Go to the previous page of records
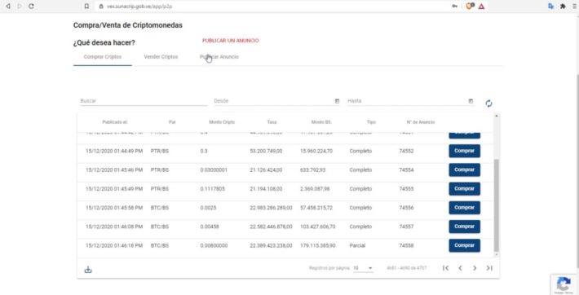 [x=460, y=268]
